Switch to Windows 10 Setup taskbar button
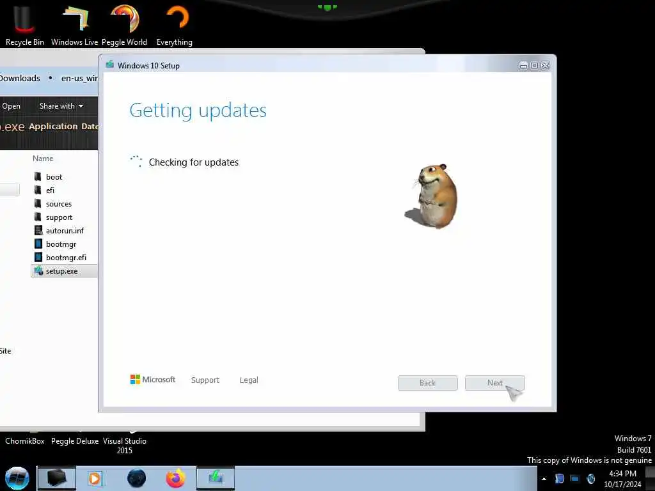 [216, 478]
